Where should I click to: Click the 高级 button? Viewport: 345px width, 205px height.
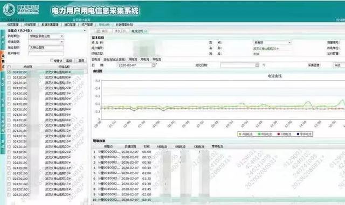click(x=69, y=60)
